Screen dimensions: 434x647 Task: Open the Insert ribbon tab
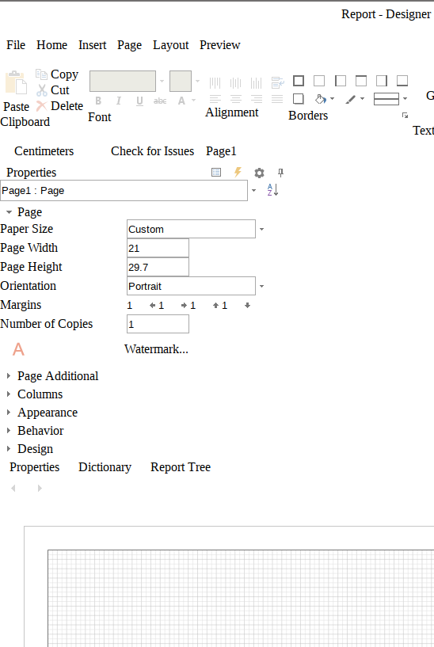pyautogui.click(x=93, y=45)
